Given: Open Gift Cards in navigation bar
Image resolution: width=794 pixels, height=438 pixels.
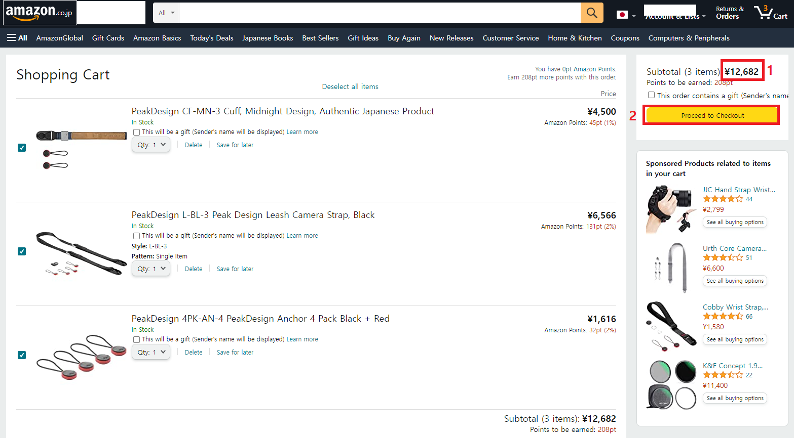Looking at the screenshot, I should click(x=108, y=38).
